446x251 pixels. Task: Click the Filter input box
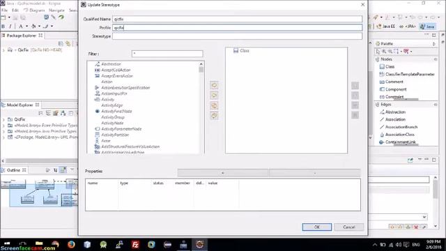pyautogui.click(x=167, y=54)
